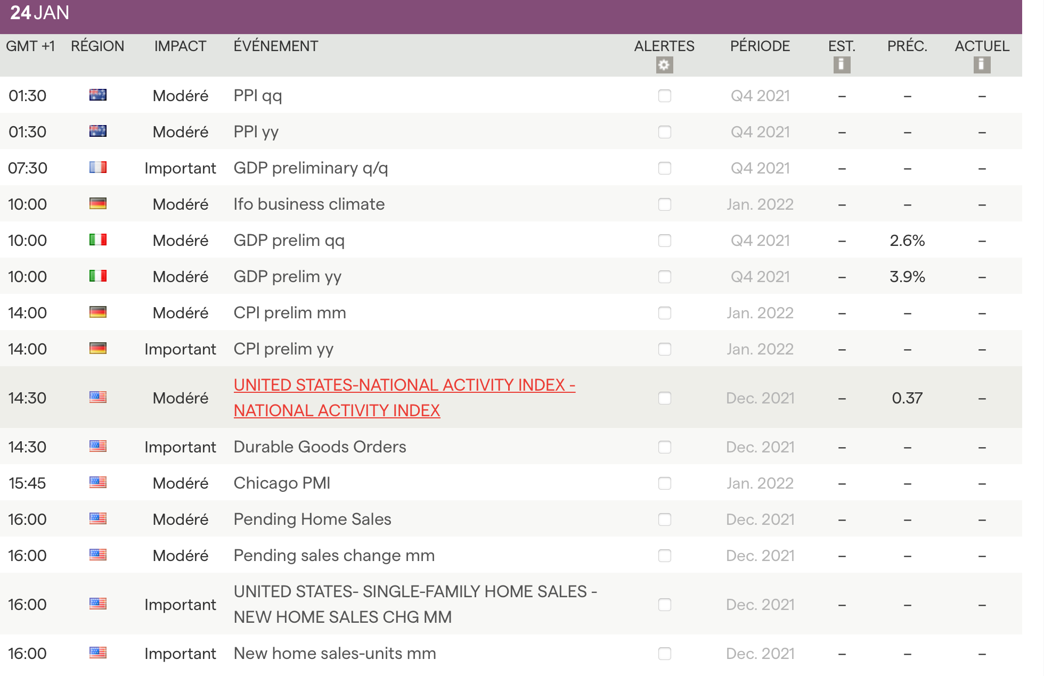This screenshot has width=1044, height=676.
Task: Click the ÉVÉNEMENT column header
Action: 275,46
